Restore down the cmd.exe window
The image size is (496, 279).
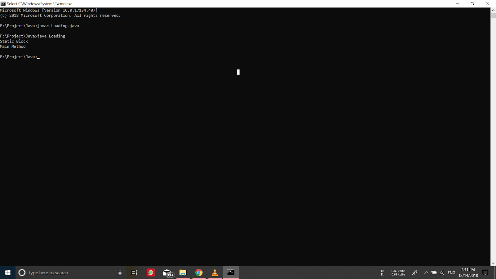click(x=472, y=4)
